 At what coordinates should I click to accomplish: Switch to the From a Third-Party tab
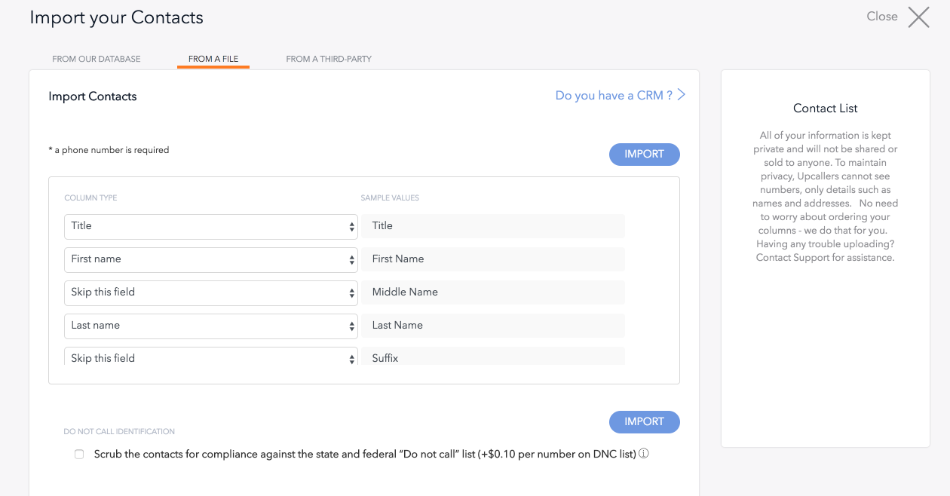coord(329,59)
